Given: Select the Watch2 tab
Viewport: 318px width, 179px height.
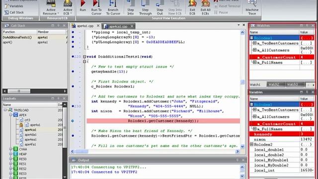Looking at the screenshot, I should 274,85.
